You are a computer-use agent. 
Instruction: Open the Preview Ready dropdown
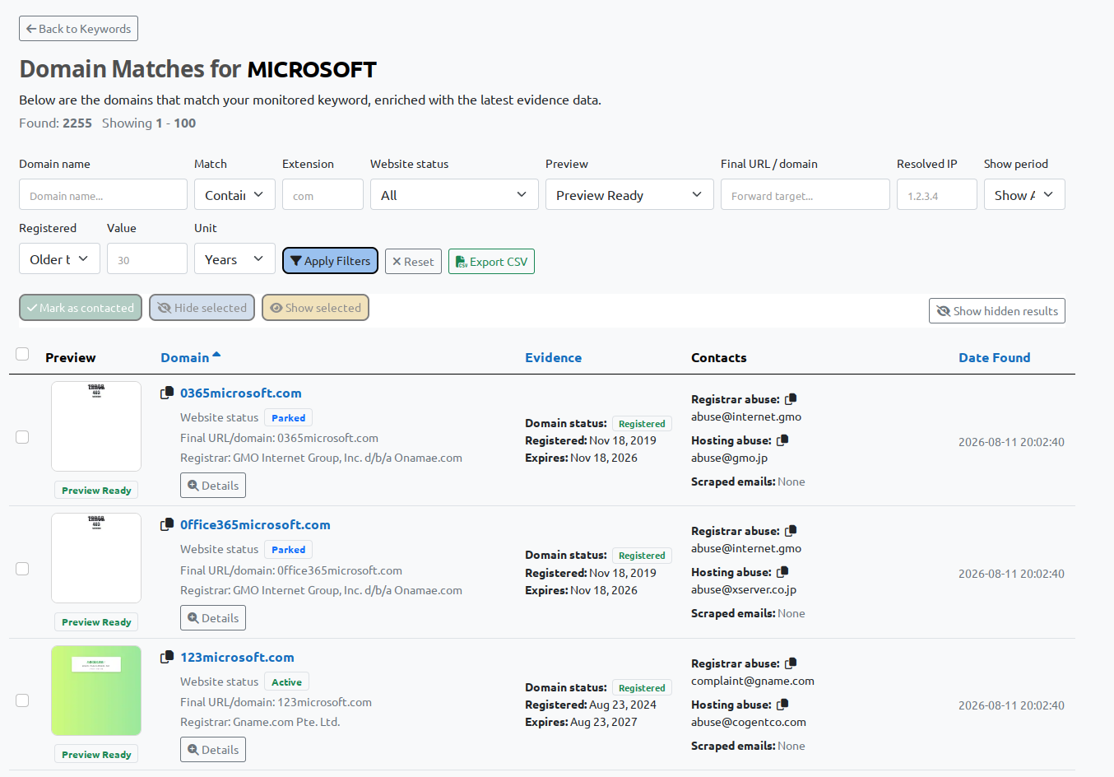click(x=629, y=195)
